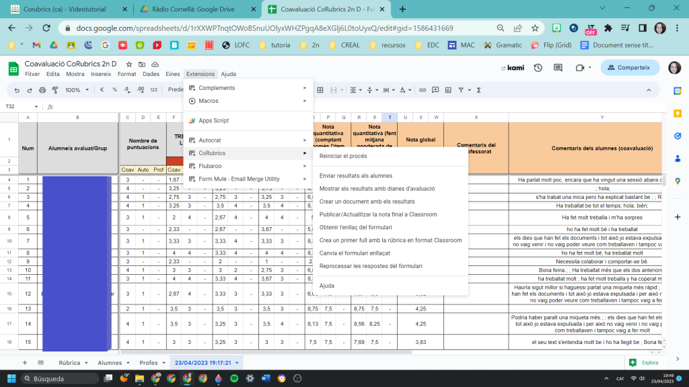
Task: Click the undo arrow in toolbar
Action: click(16, 90)
